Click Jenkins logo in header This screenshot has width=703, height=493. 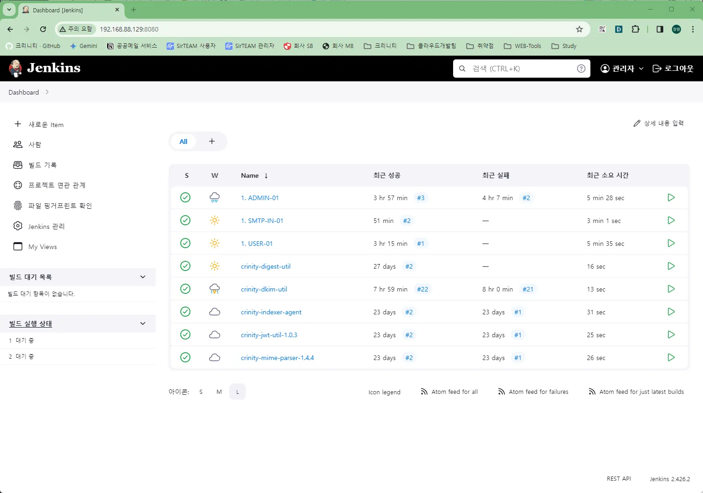click(44, 68)
